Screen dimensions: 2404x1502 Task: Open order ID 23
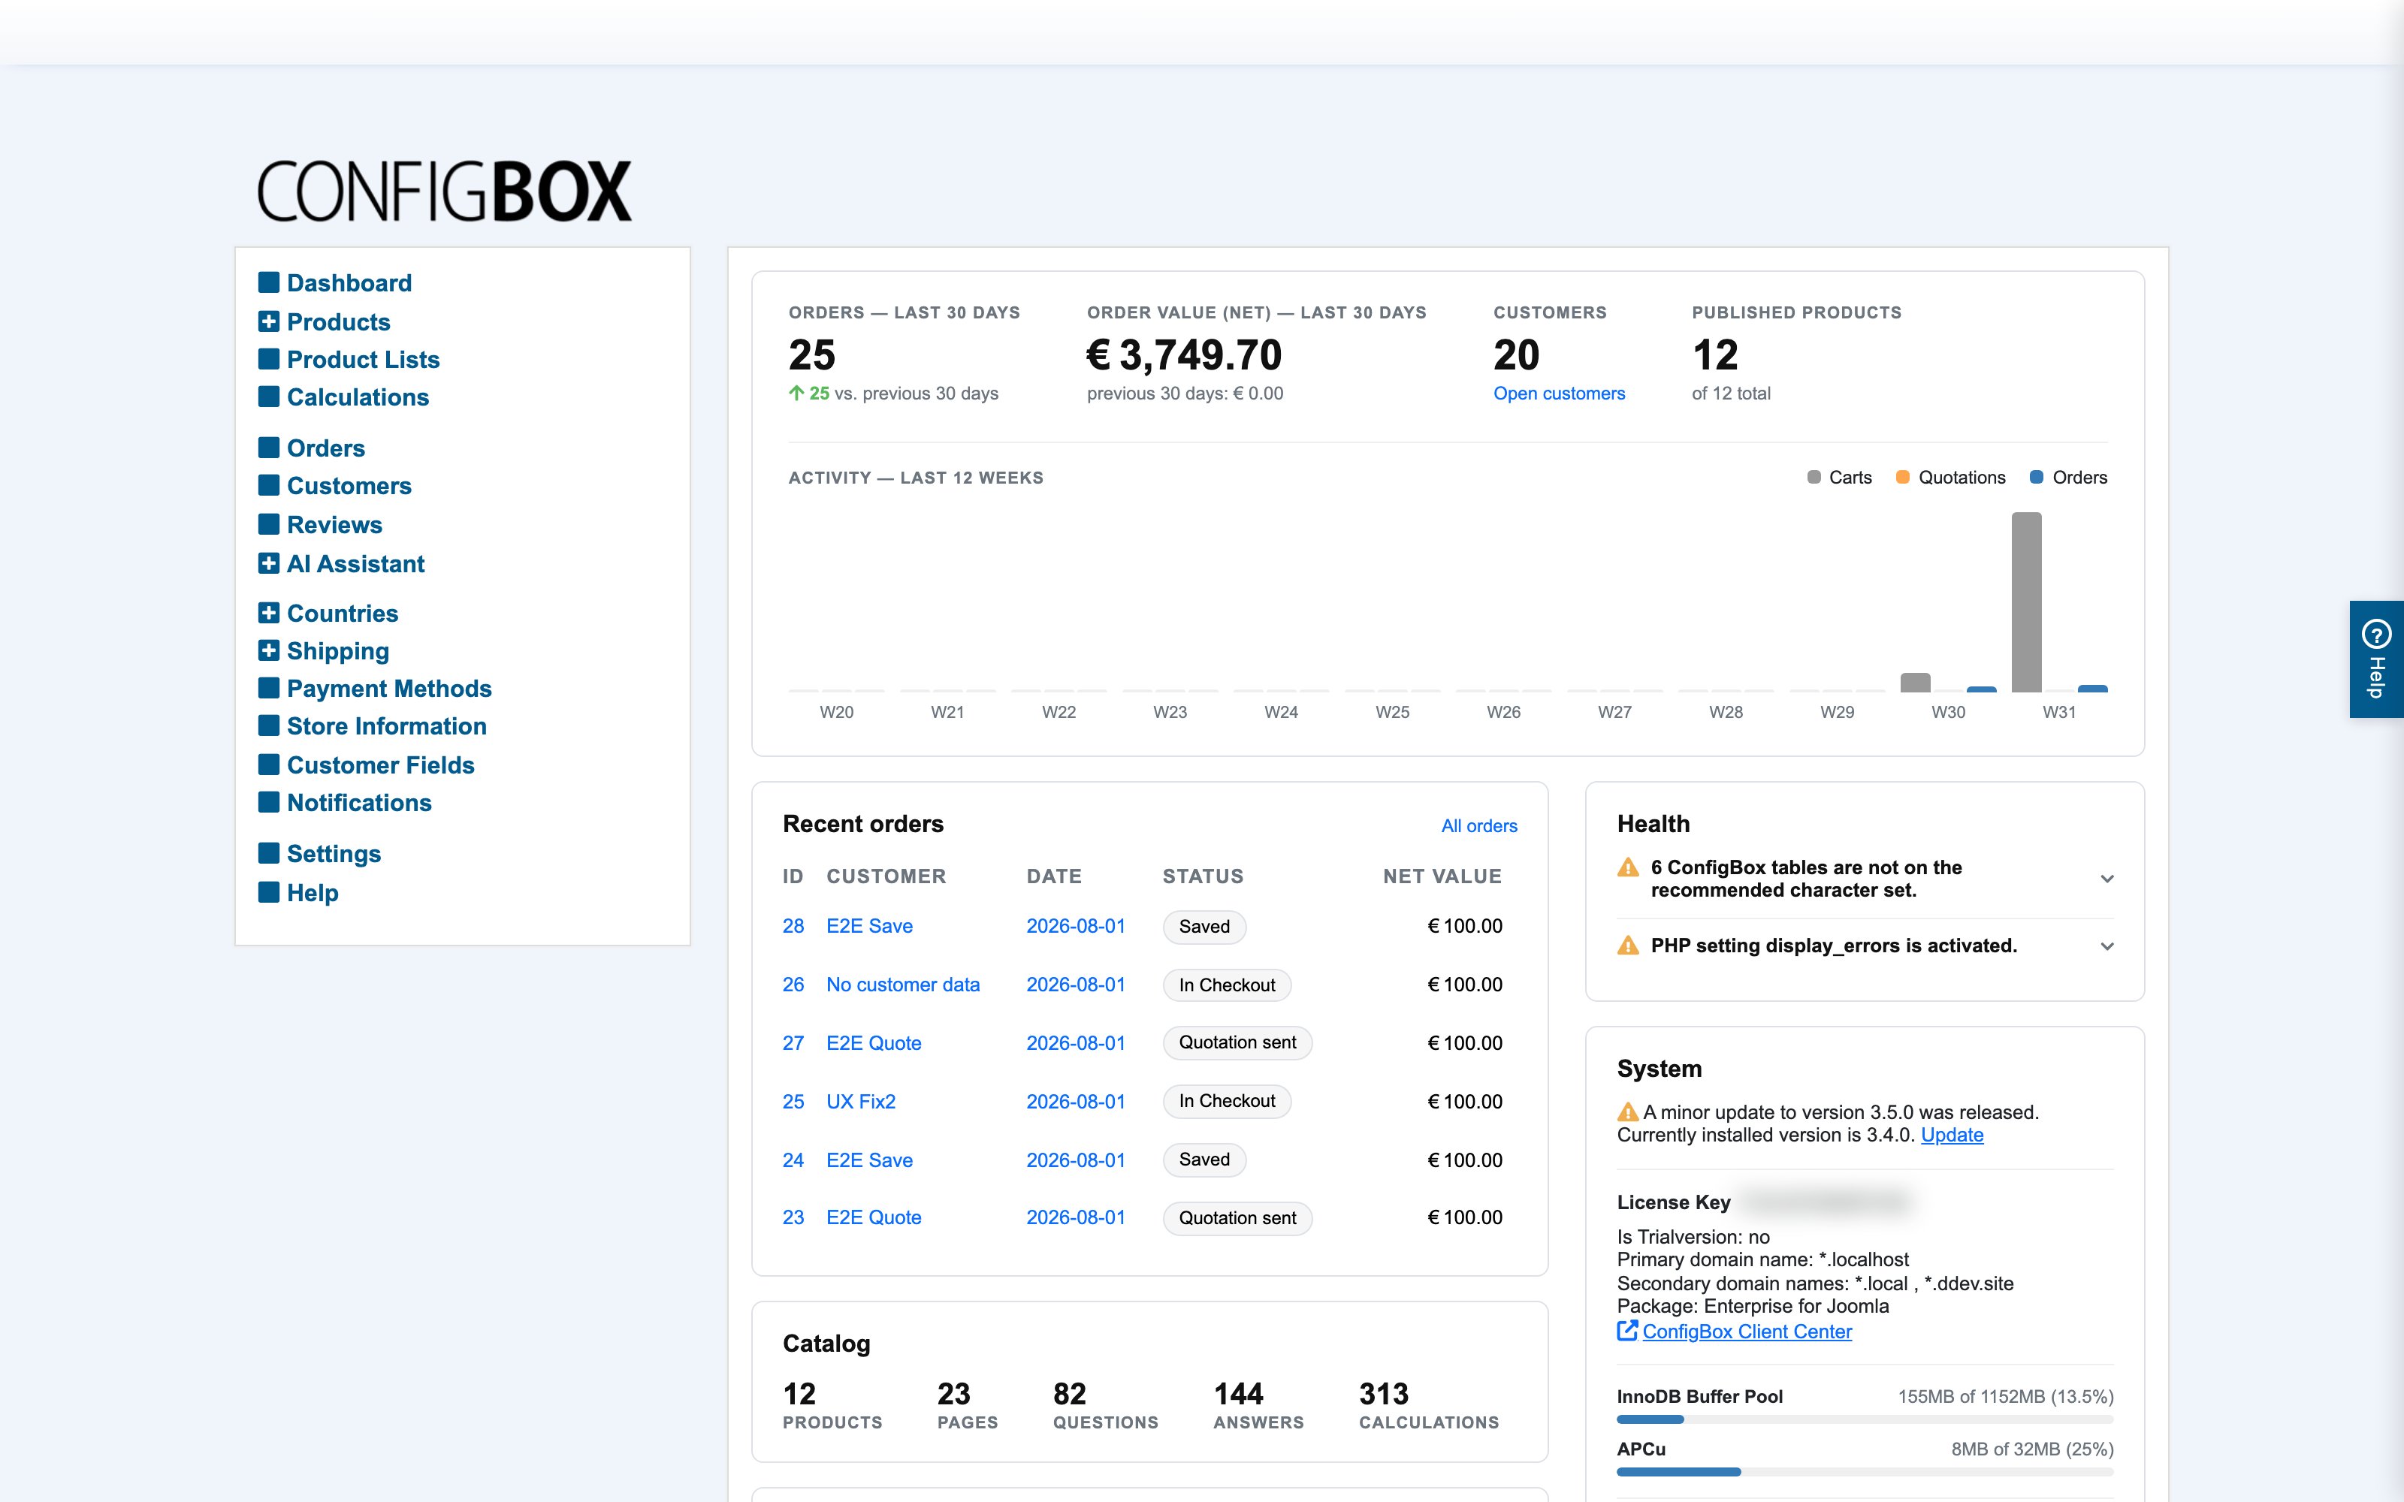pos(793,1218)
